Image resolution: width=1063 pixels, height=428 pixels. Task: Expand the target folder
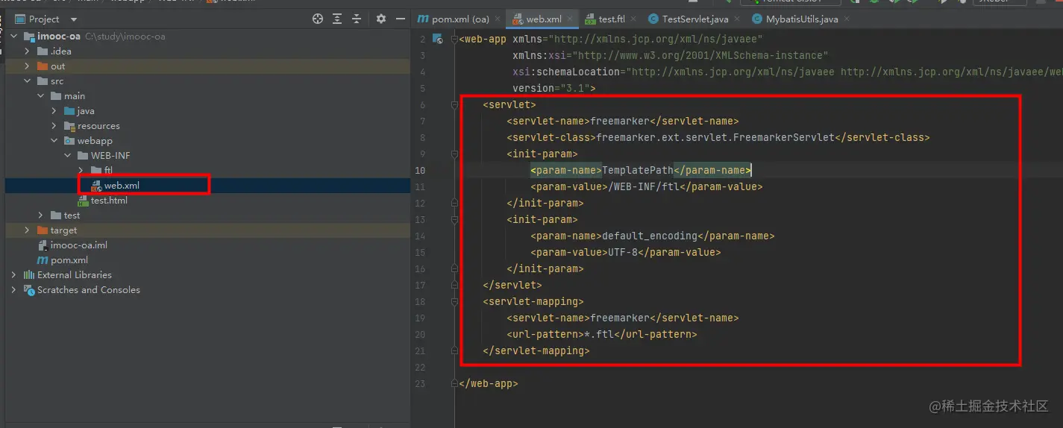(28, 230)
